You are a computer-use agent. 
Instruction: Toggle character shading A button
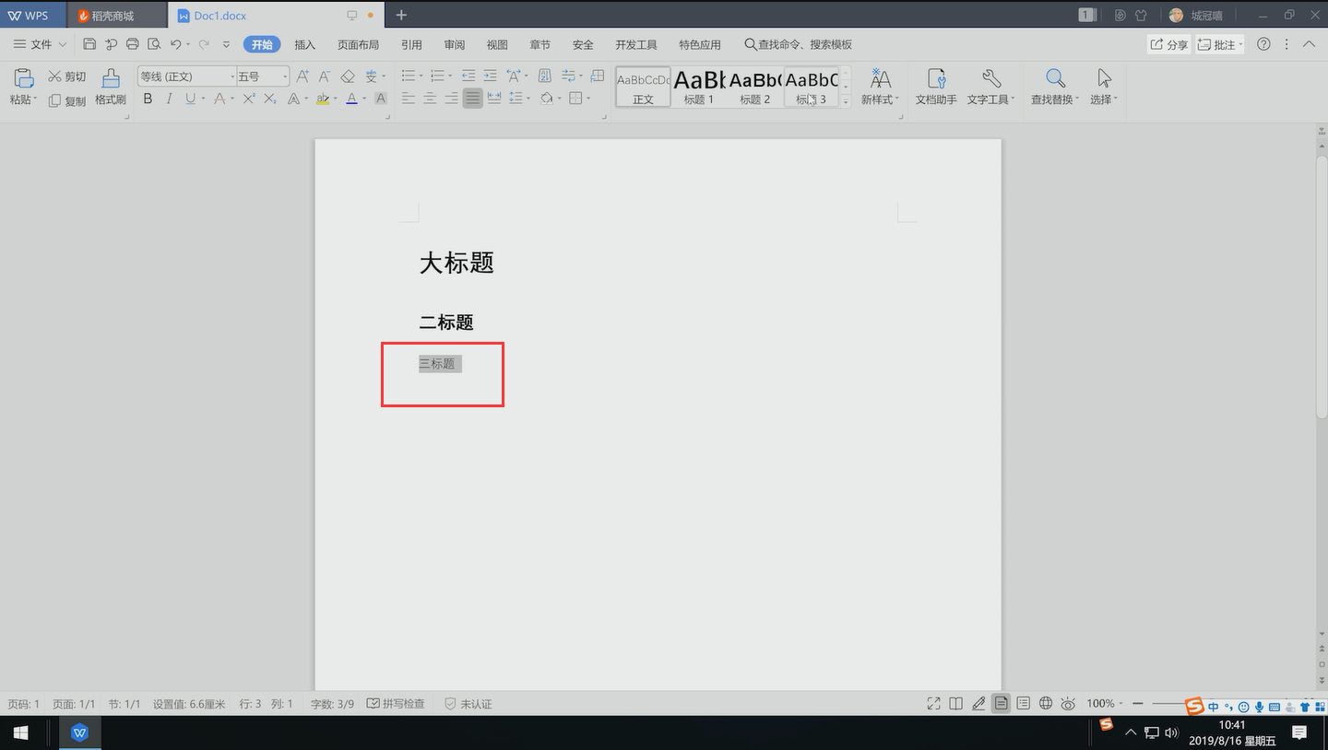tap(380, 99)
